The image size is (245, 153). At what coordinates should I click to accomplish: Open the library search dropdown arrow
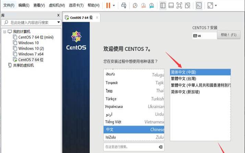pos(59,22)
